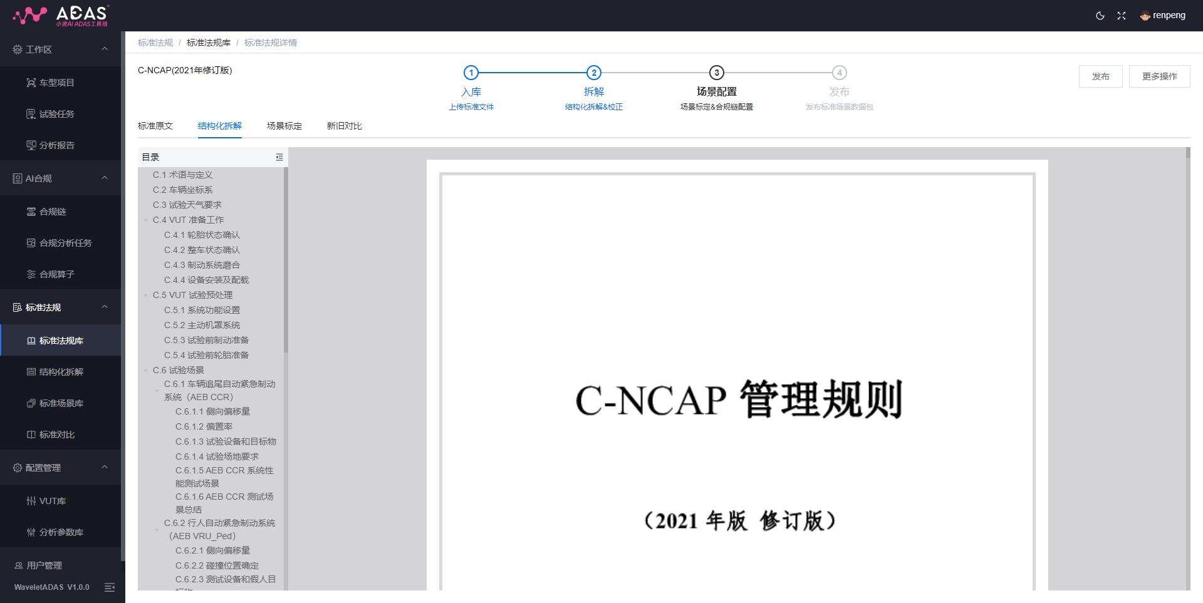The image size is (1203, 603).
Task: Open 合规链 sidebar item
Action: 60,212
